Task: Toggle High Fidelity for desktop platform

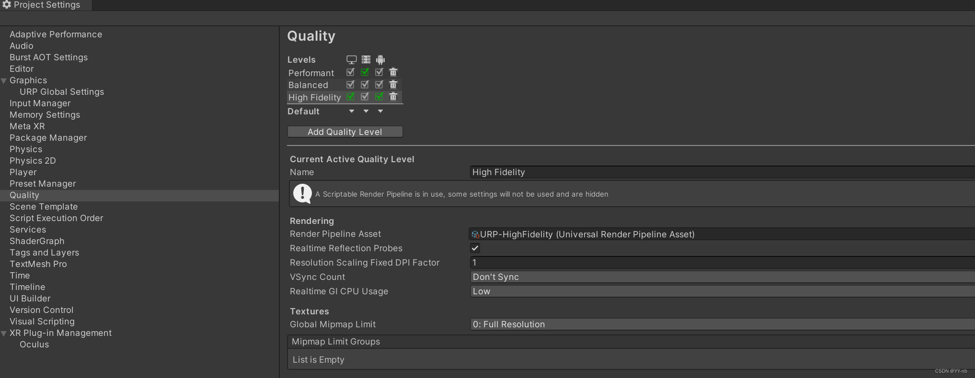Action: click(350, 97)
